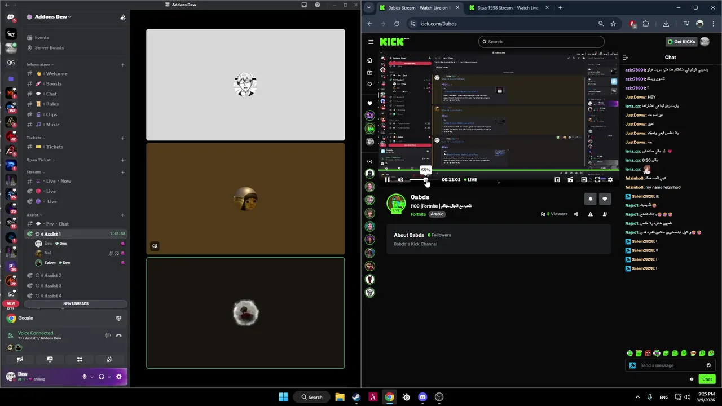Open Discord help question mark icon

click(x=318, y=5)
